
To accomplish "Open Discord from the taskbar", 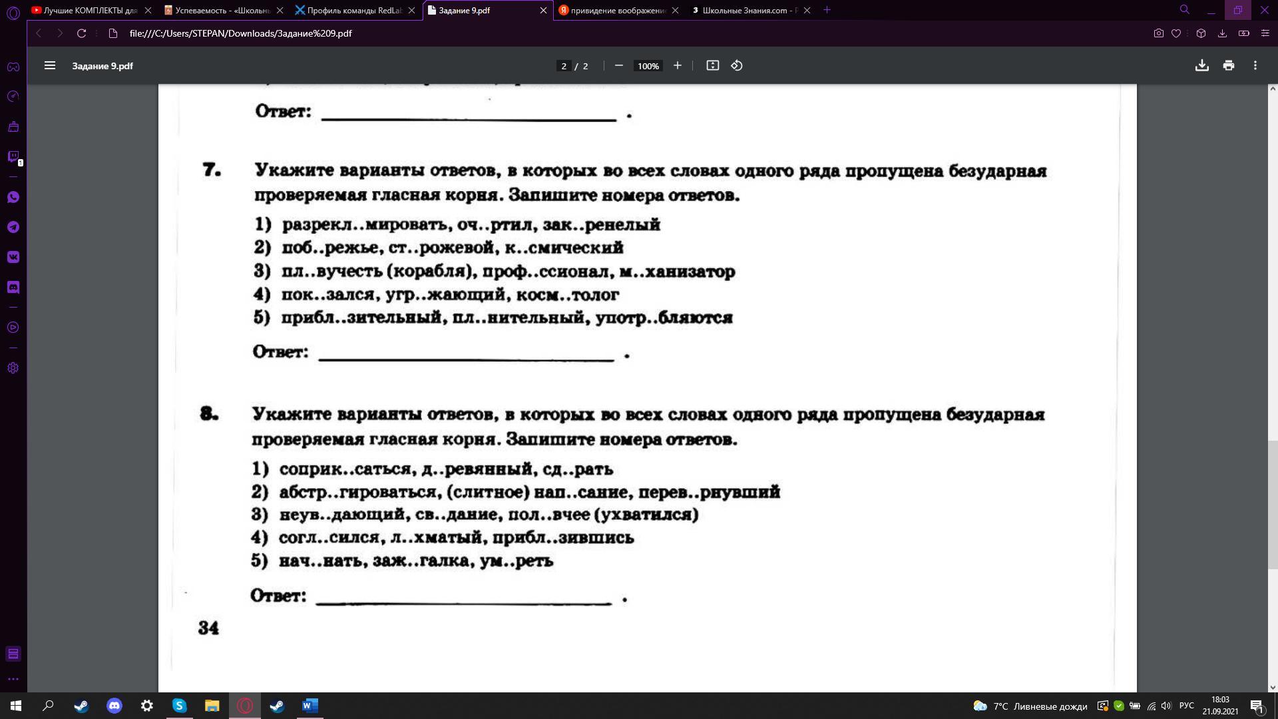I will pos(114,706).
